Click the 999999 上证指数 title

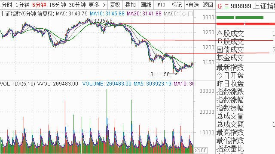253,6
